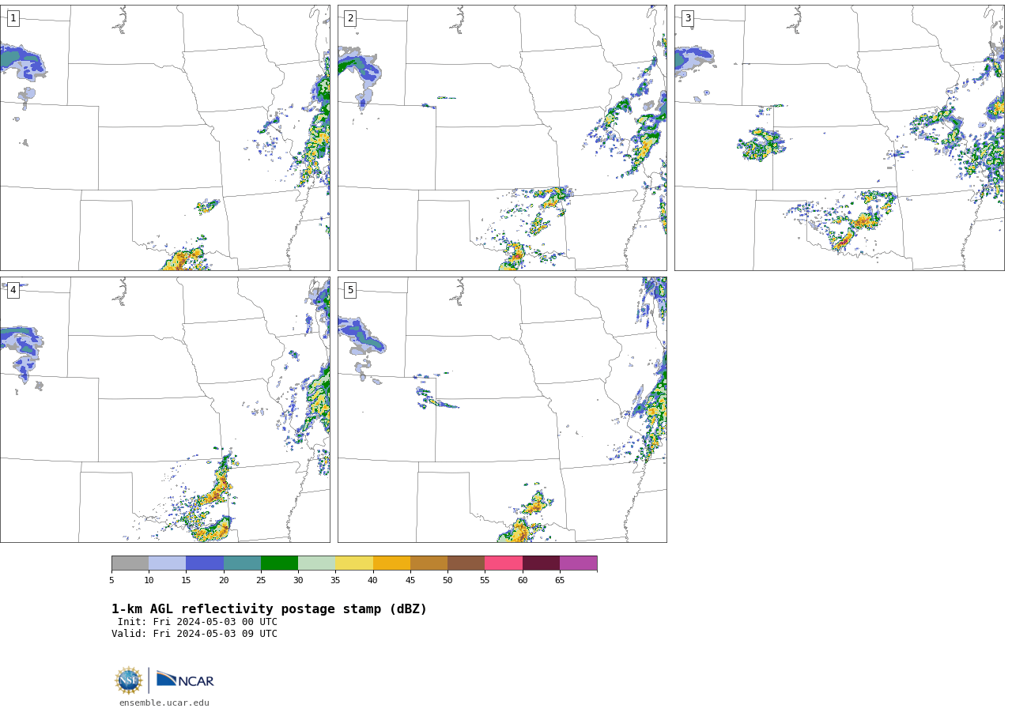1012x712 pixels.
Task: Click the purple 65+ dBZ swatch
Action: coord(578,563)
